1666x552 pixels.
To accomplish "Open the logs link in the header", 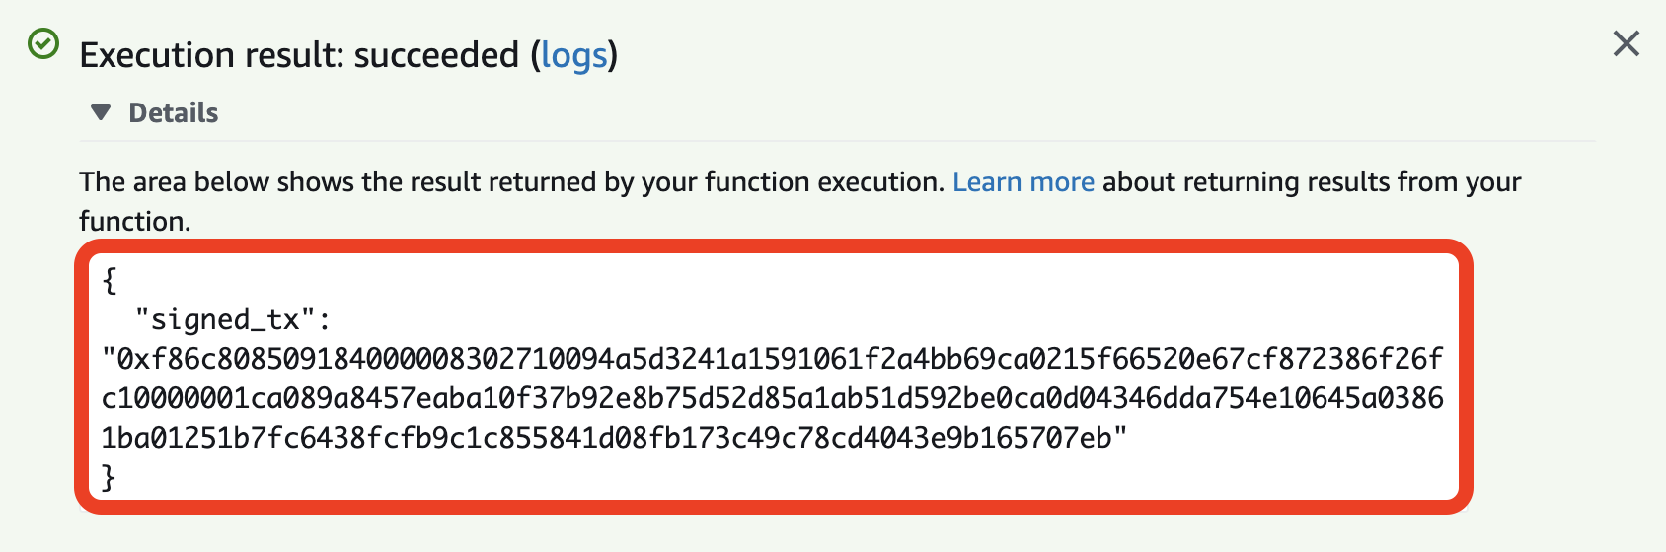I will (x=573, y=55).
